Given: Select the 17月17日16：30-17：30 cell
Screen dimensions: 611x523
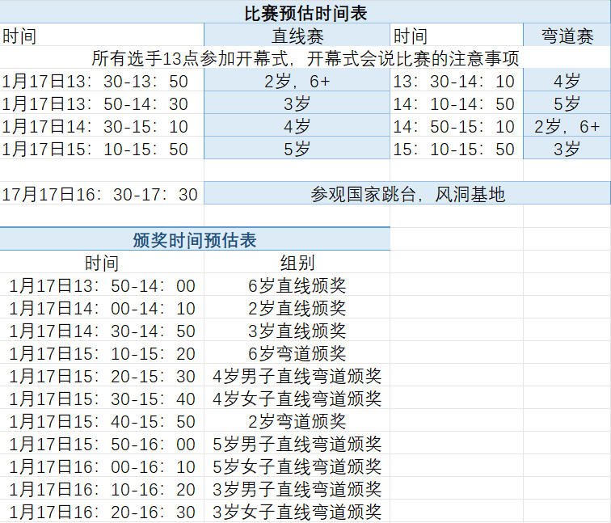Looking at the screenshot, I should point(101,194).
